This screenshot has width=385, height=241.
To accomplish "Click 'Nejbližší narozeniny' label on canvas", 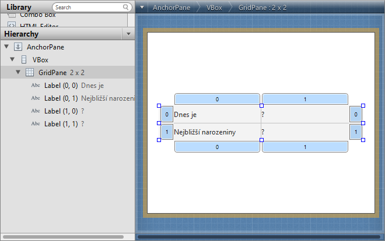I will pos(205,132).
